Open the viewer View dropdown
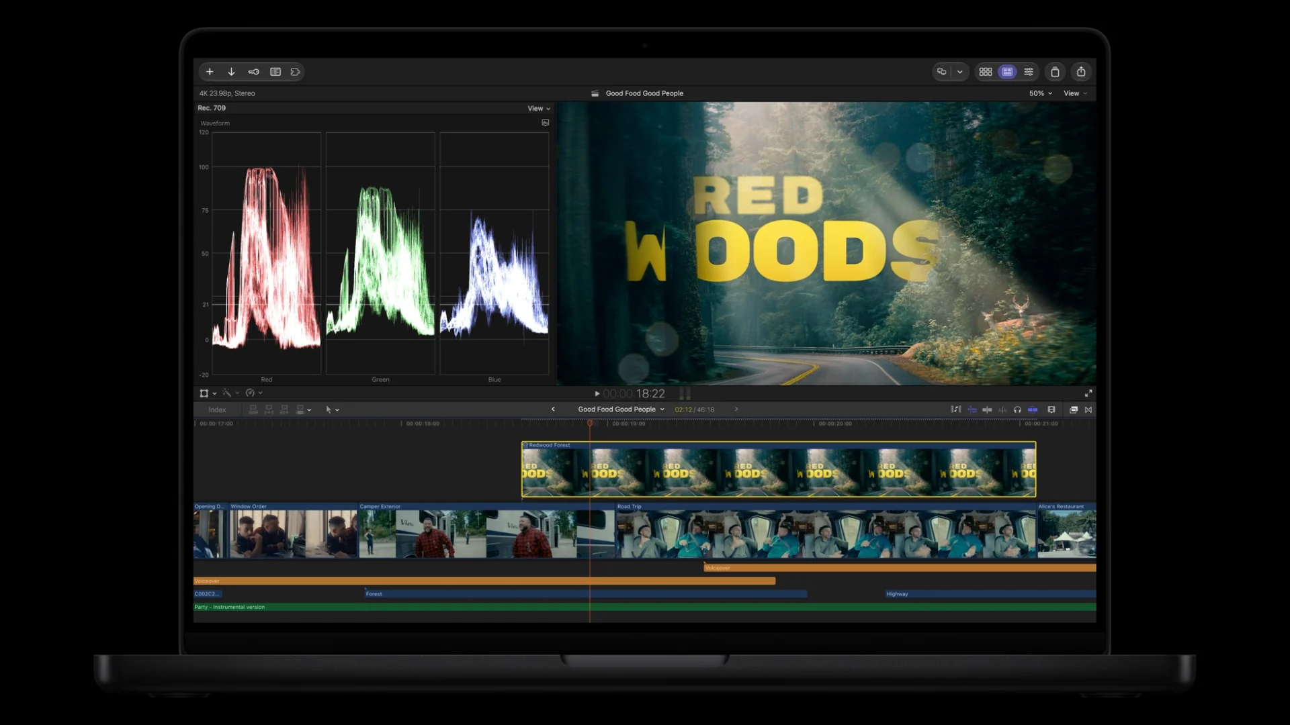Viewport: 1290px width, 725px height. click(x=1075, y=93)
